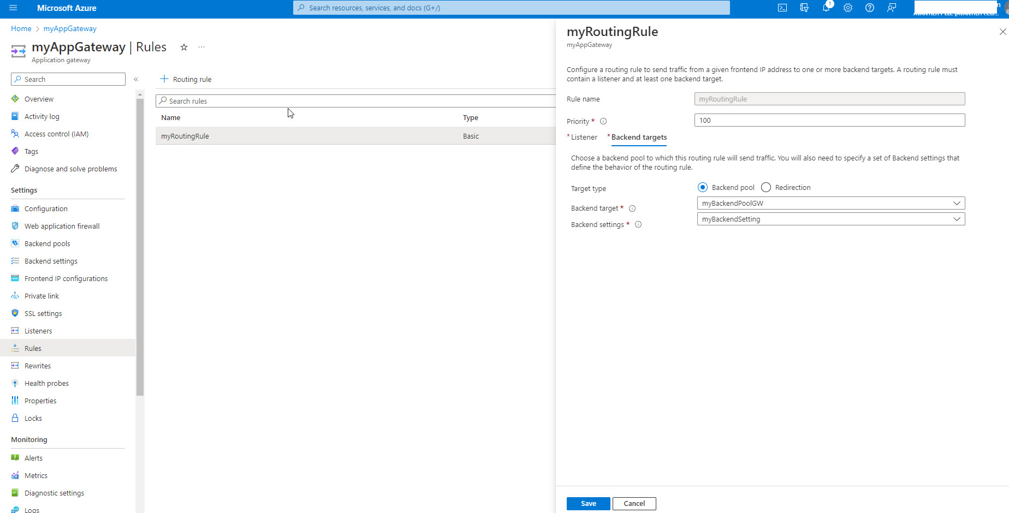Click the Health probes icon
The height and width of the screenshot is (513, 1009).
15,383
